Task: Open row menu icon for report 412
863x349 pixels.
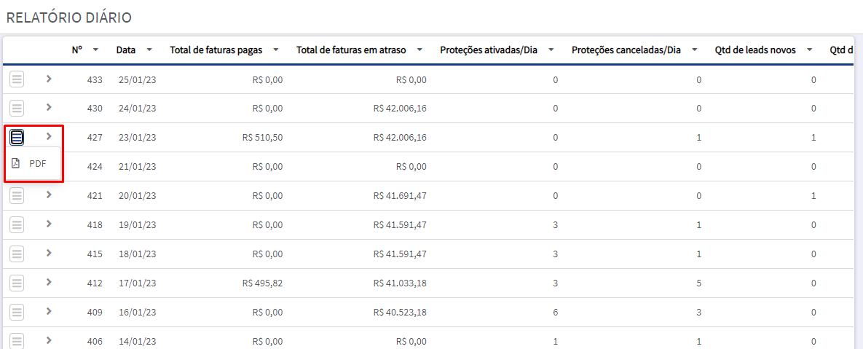Action: (x=17, y=283)
